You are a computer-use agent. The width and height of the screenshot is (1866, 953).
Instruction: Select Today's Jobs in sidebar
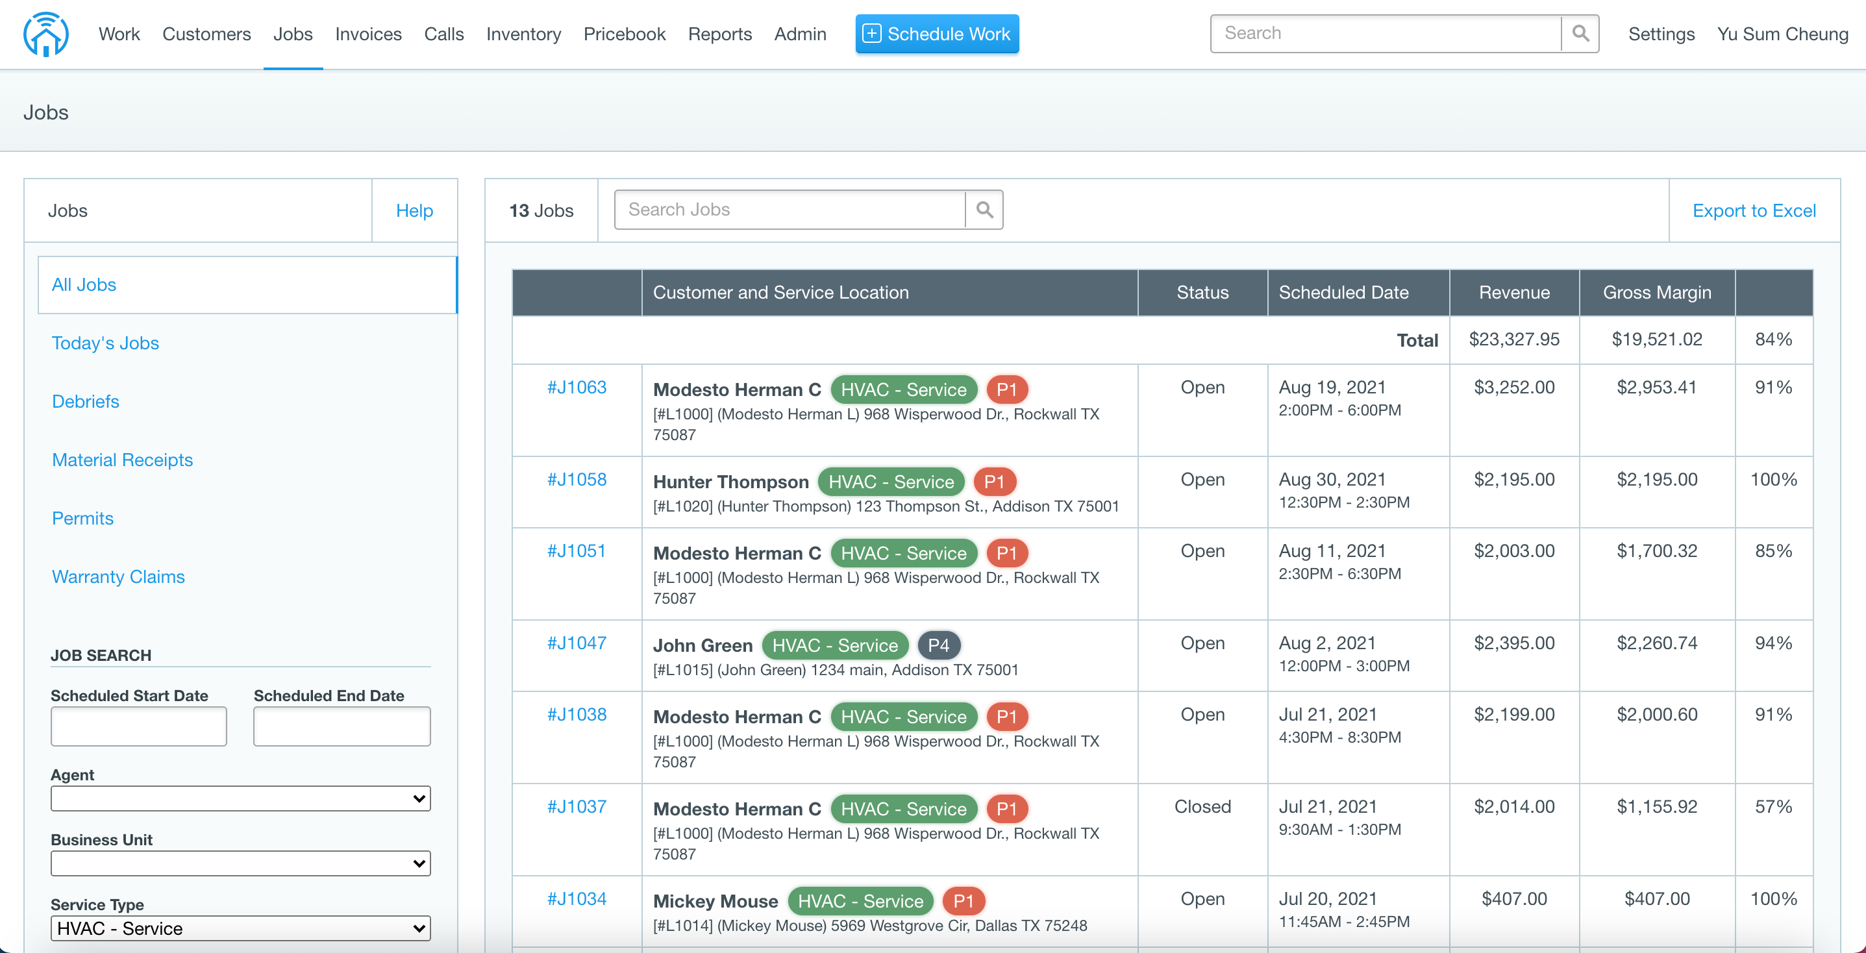click(x=105, y=343)
